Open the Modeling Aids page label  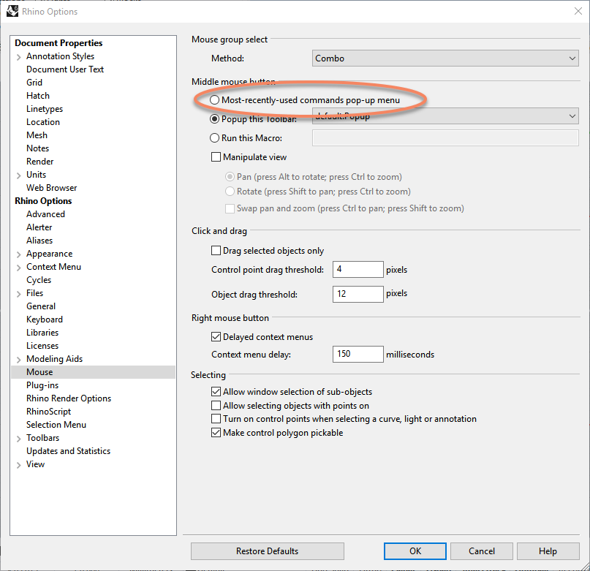pyautogui.click(x=55, y=359)
